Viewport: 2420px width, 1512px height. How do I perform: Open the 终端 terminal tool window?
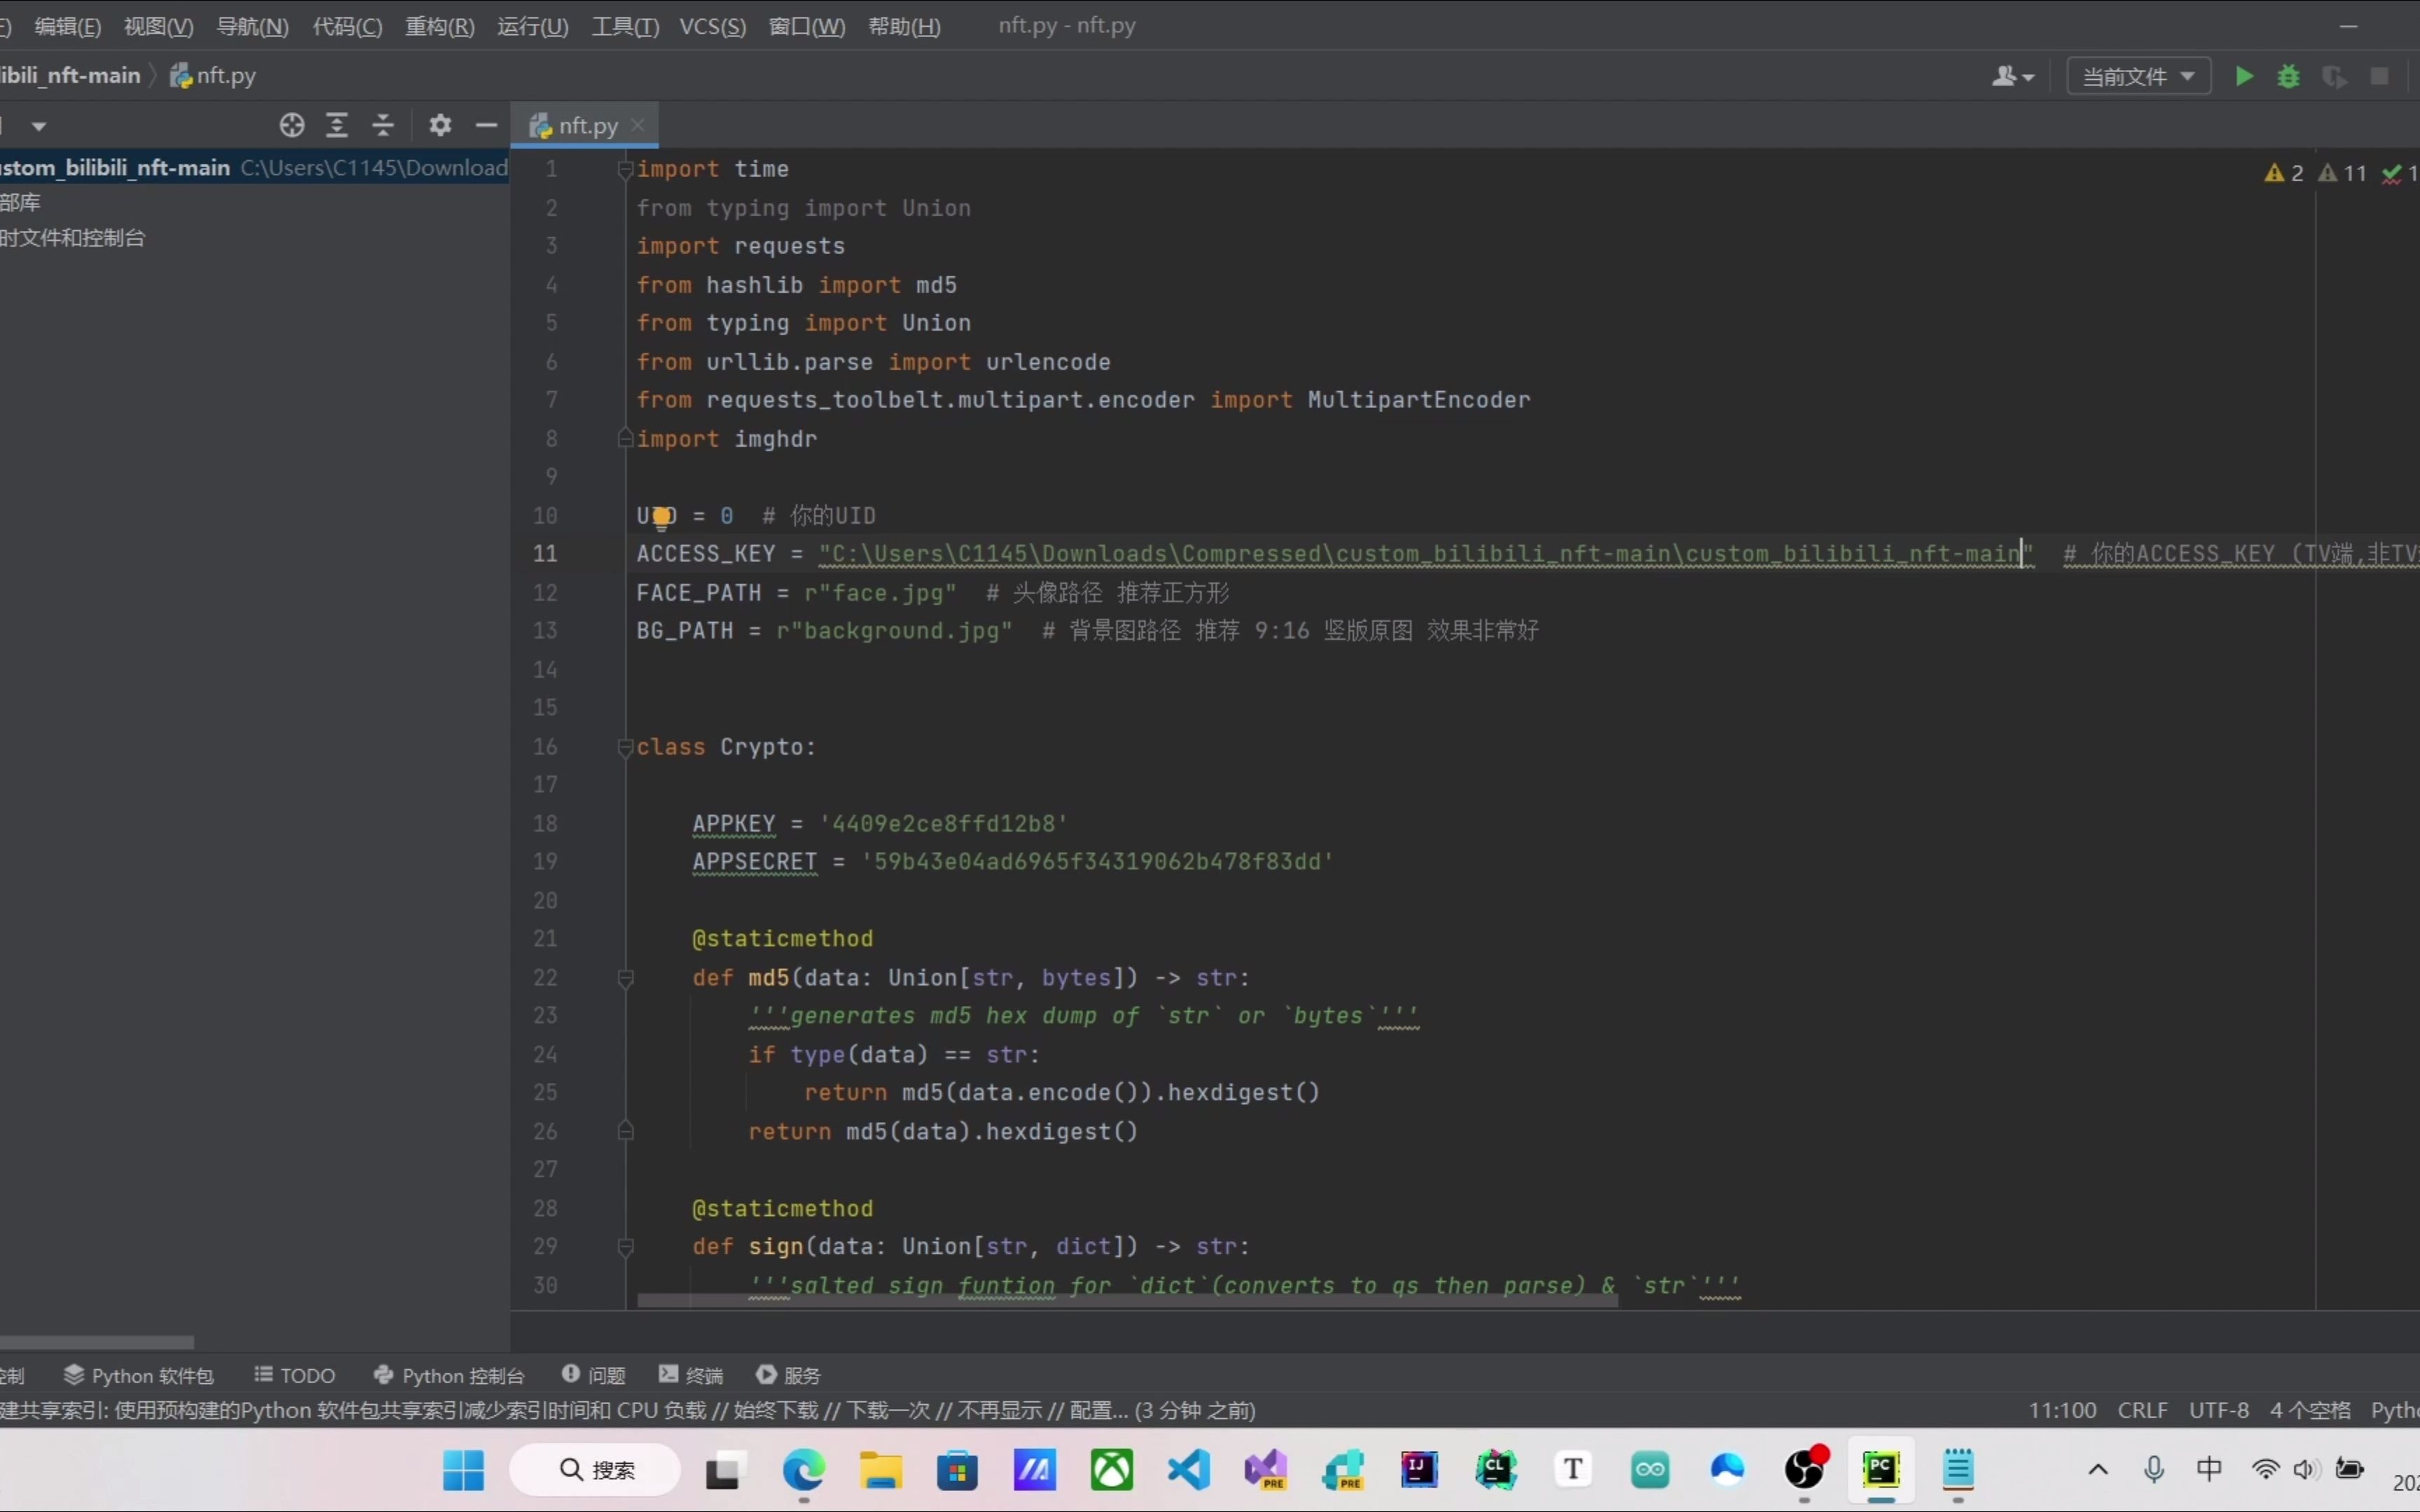691,1375
